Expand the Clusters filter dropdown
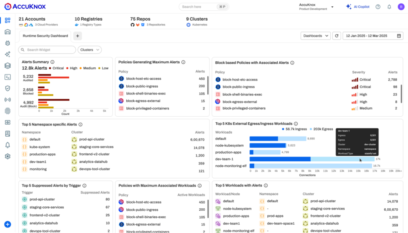408x233 pixels. click(x=89, y=50)
